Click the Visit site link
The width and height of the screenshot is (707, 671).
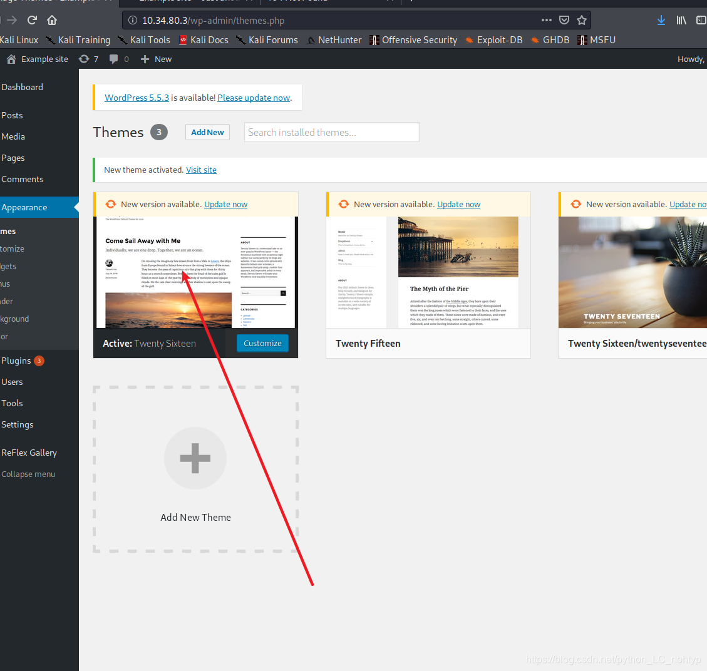click(x=201, y=170)
